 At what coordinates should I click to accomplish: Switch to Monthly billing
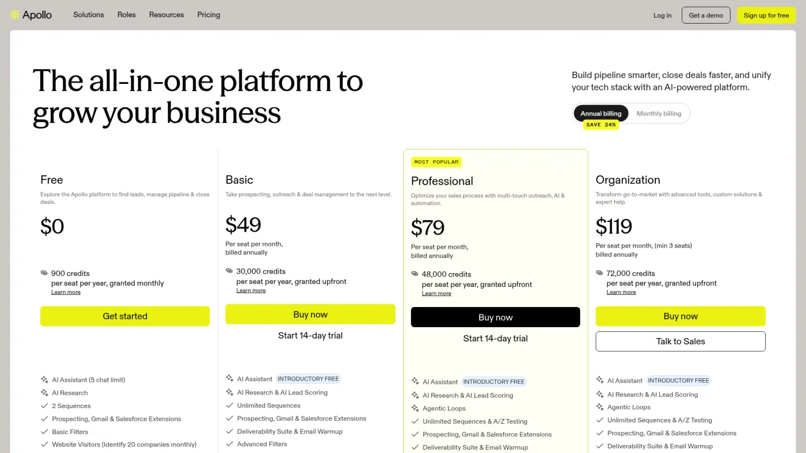[x=659, y=113]
